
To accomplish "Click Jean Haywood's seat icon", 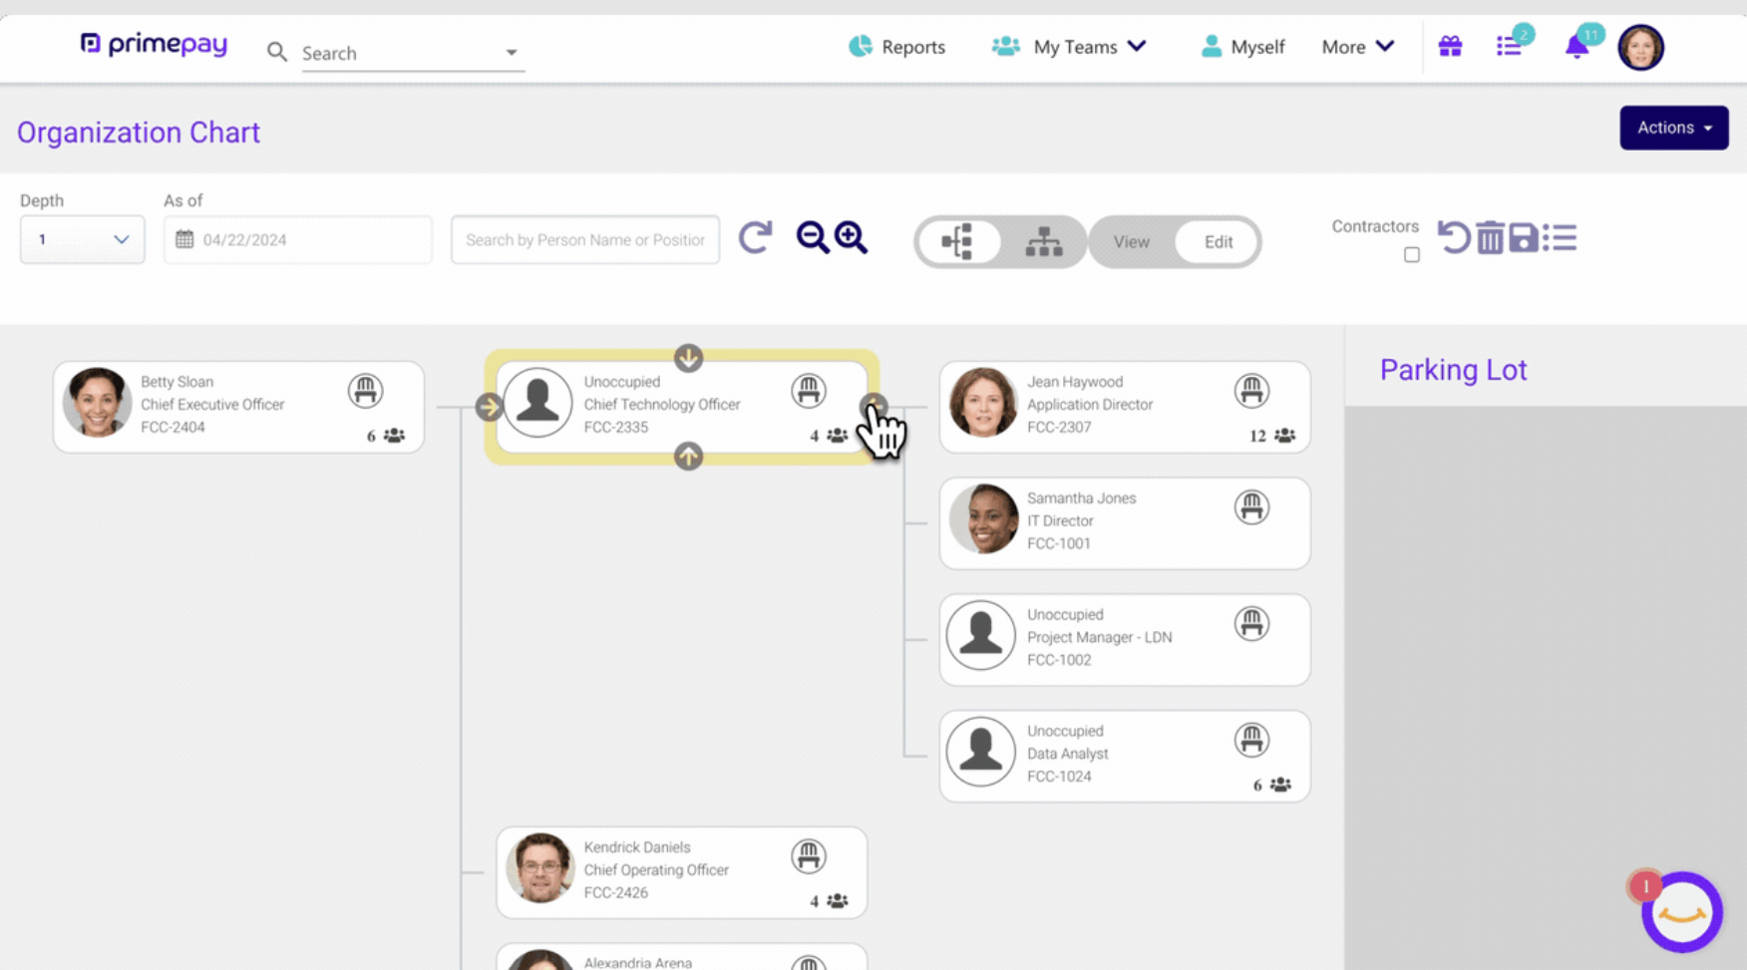I will click(1251, 390).
